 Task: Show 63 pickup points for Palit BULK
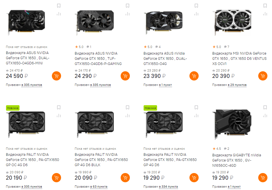[99, 187]
